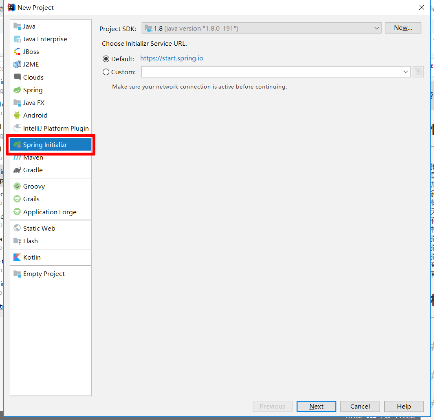Viewport: 434px width, 420px height.
Task: Click the Help button
Action: click(404, 406)
